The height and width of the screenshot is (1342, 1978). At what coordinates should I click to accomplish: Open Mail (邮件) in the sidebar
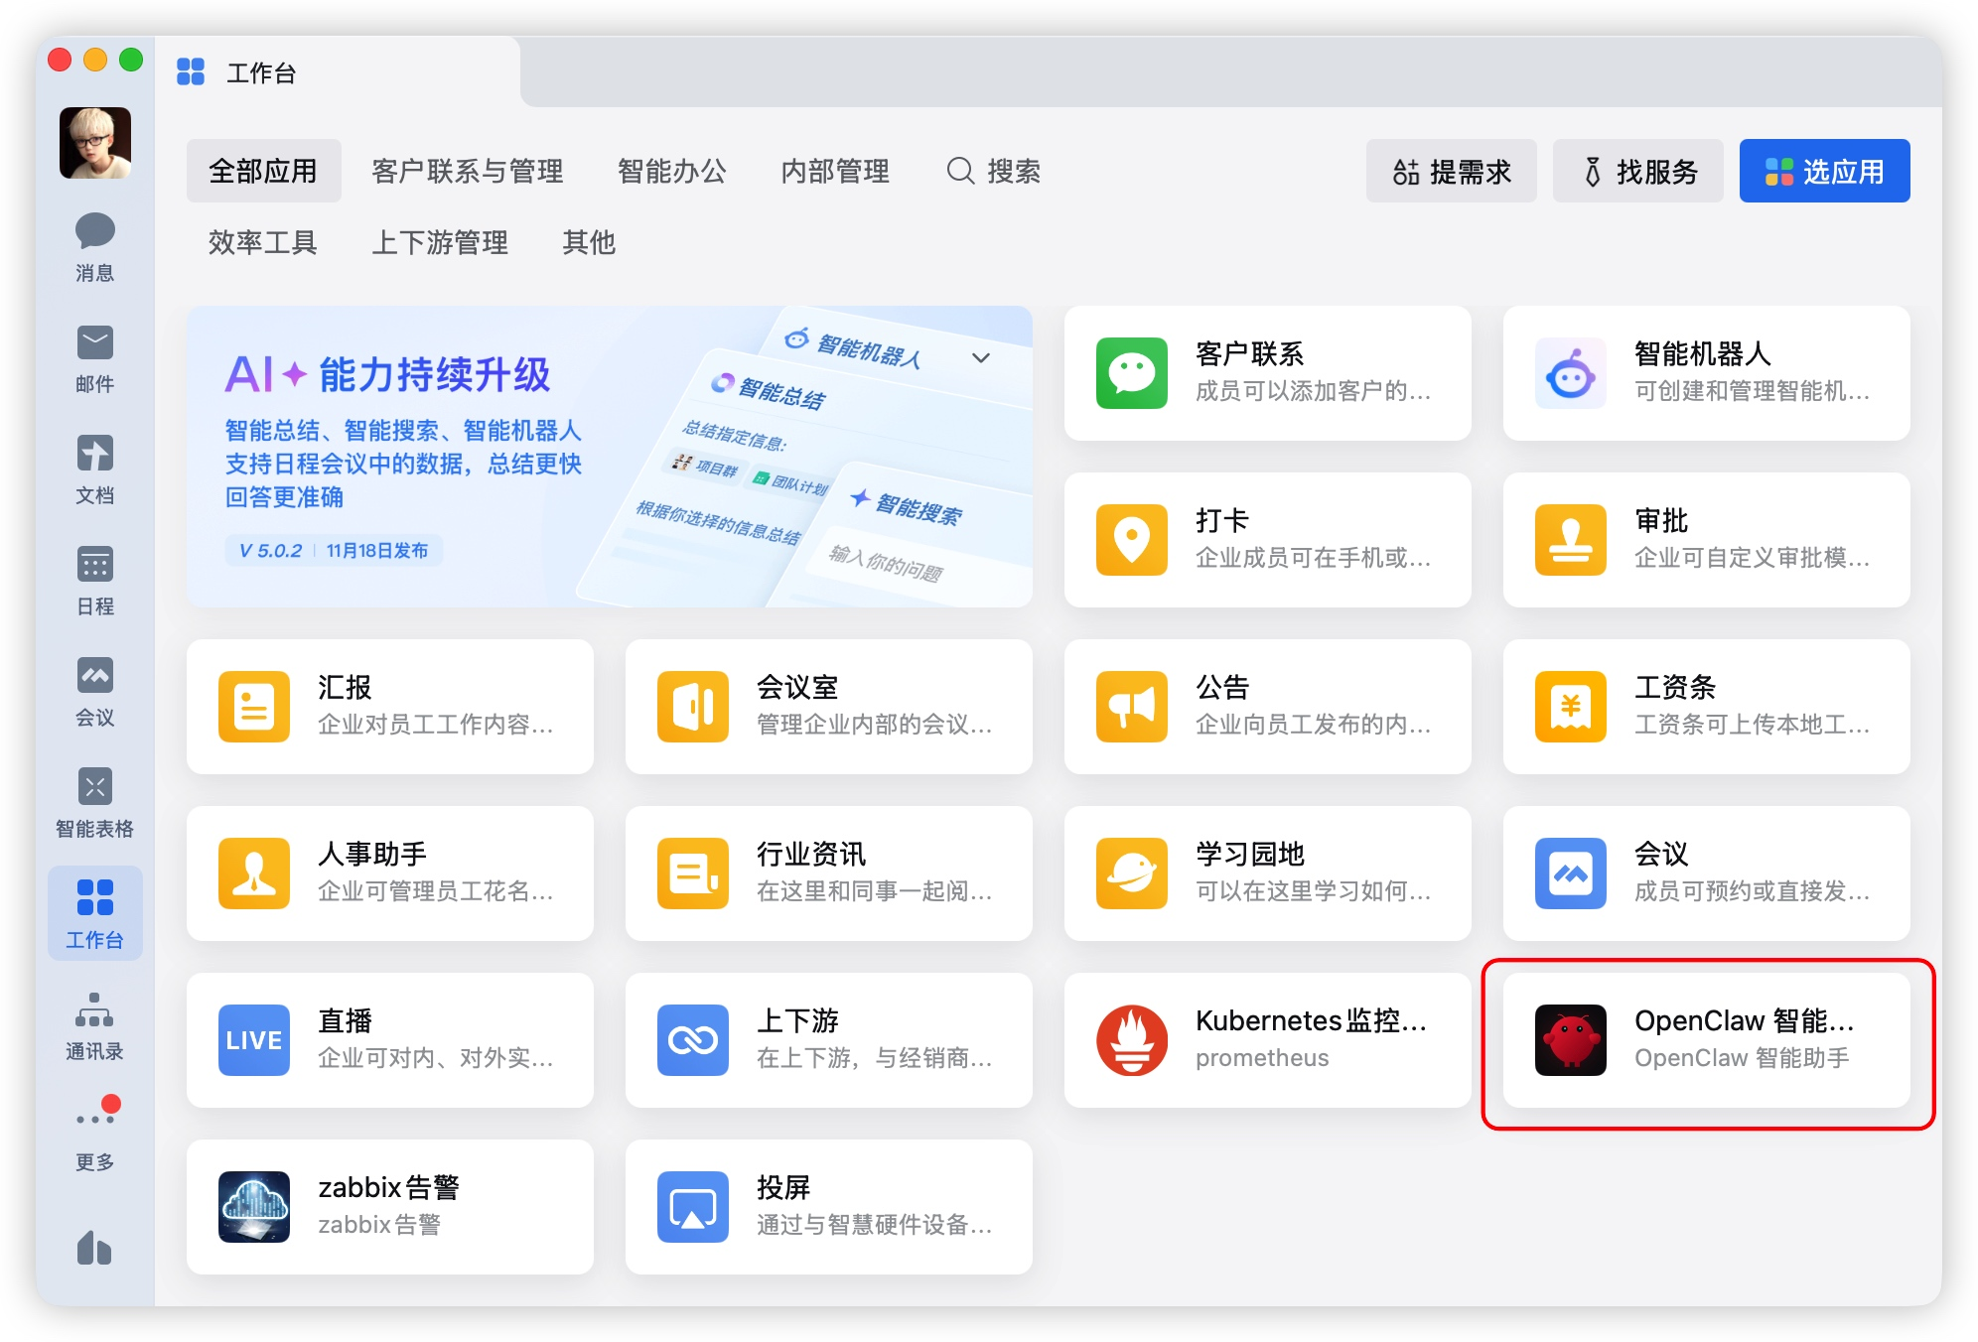94,357
